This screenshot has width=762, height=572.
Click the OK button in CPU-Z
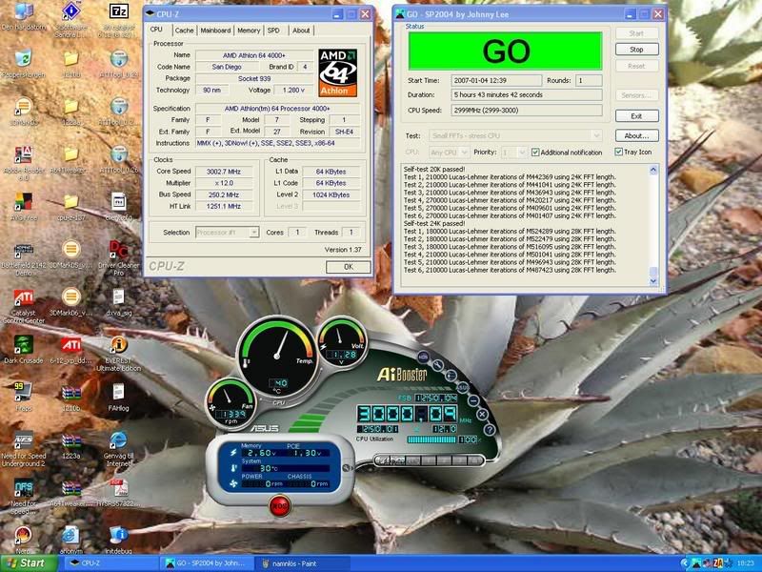click(x=348, y=267)
